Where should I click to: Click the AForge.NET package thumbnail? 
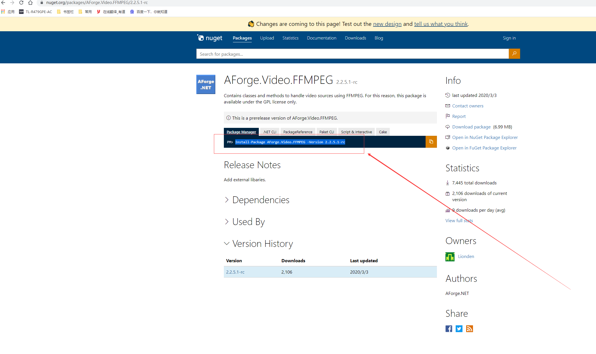[x=206, y=84]
